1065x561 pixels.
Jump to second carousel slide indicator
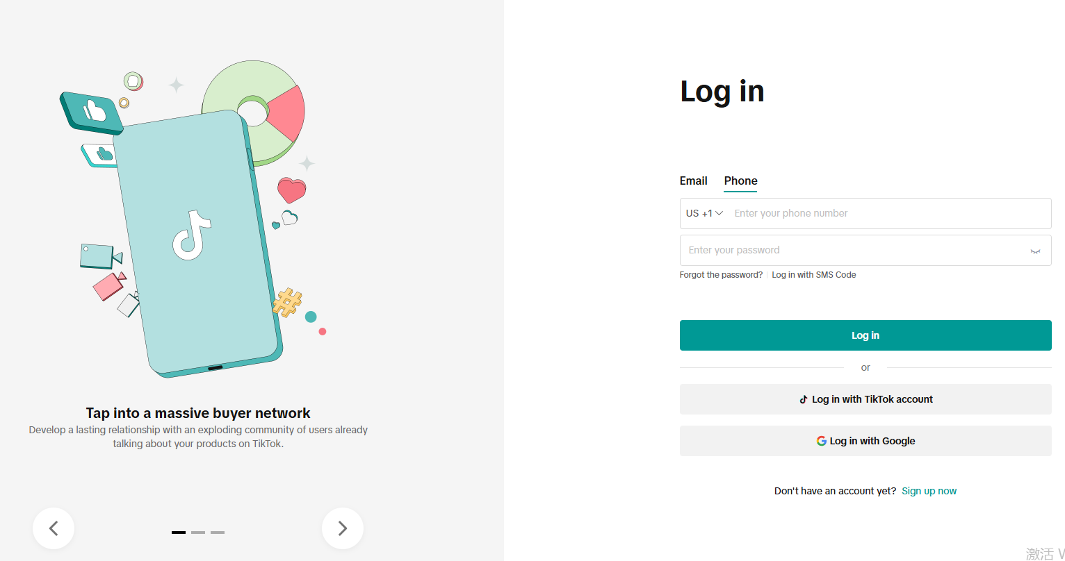[198, 533]
